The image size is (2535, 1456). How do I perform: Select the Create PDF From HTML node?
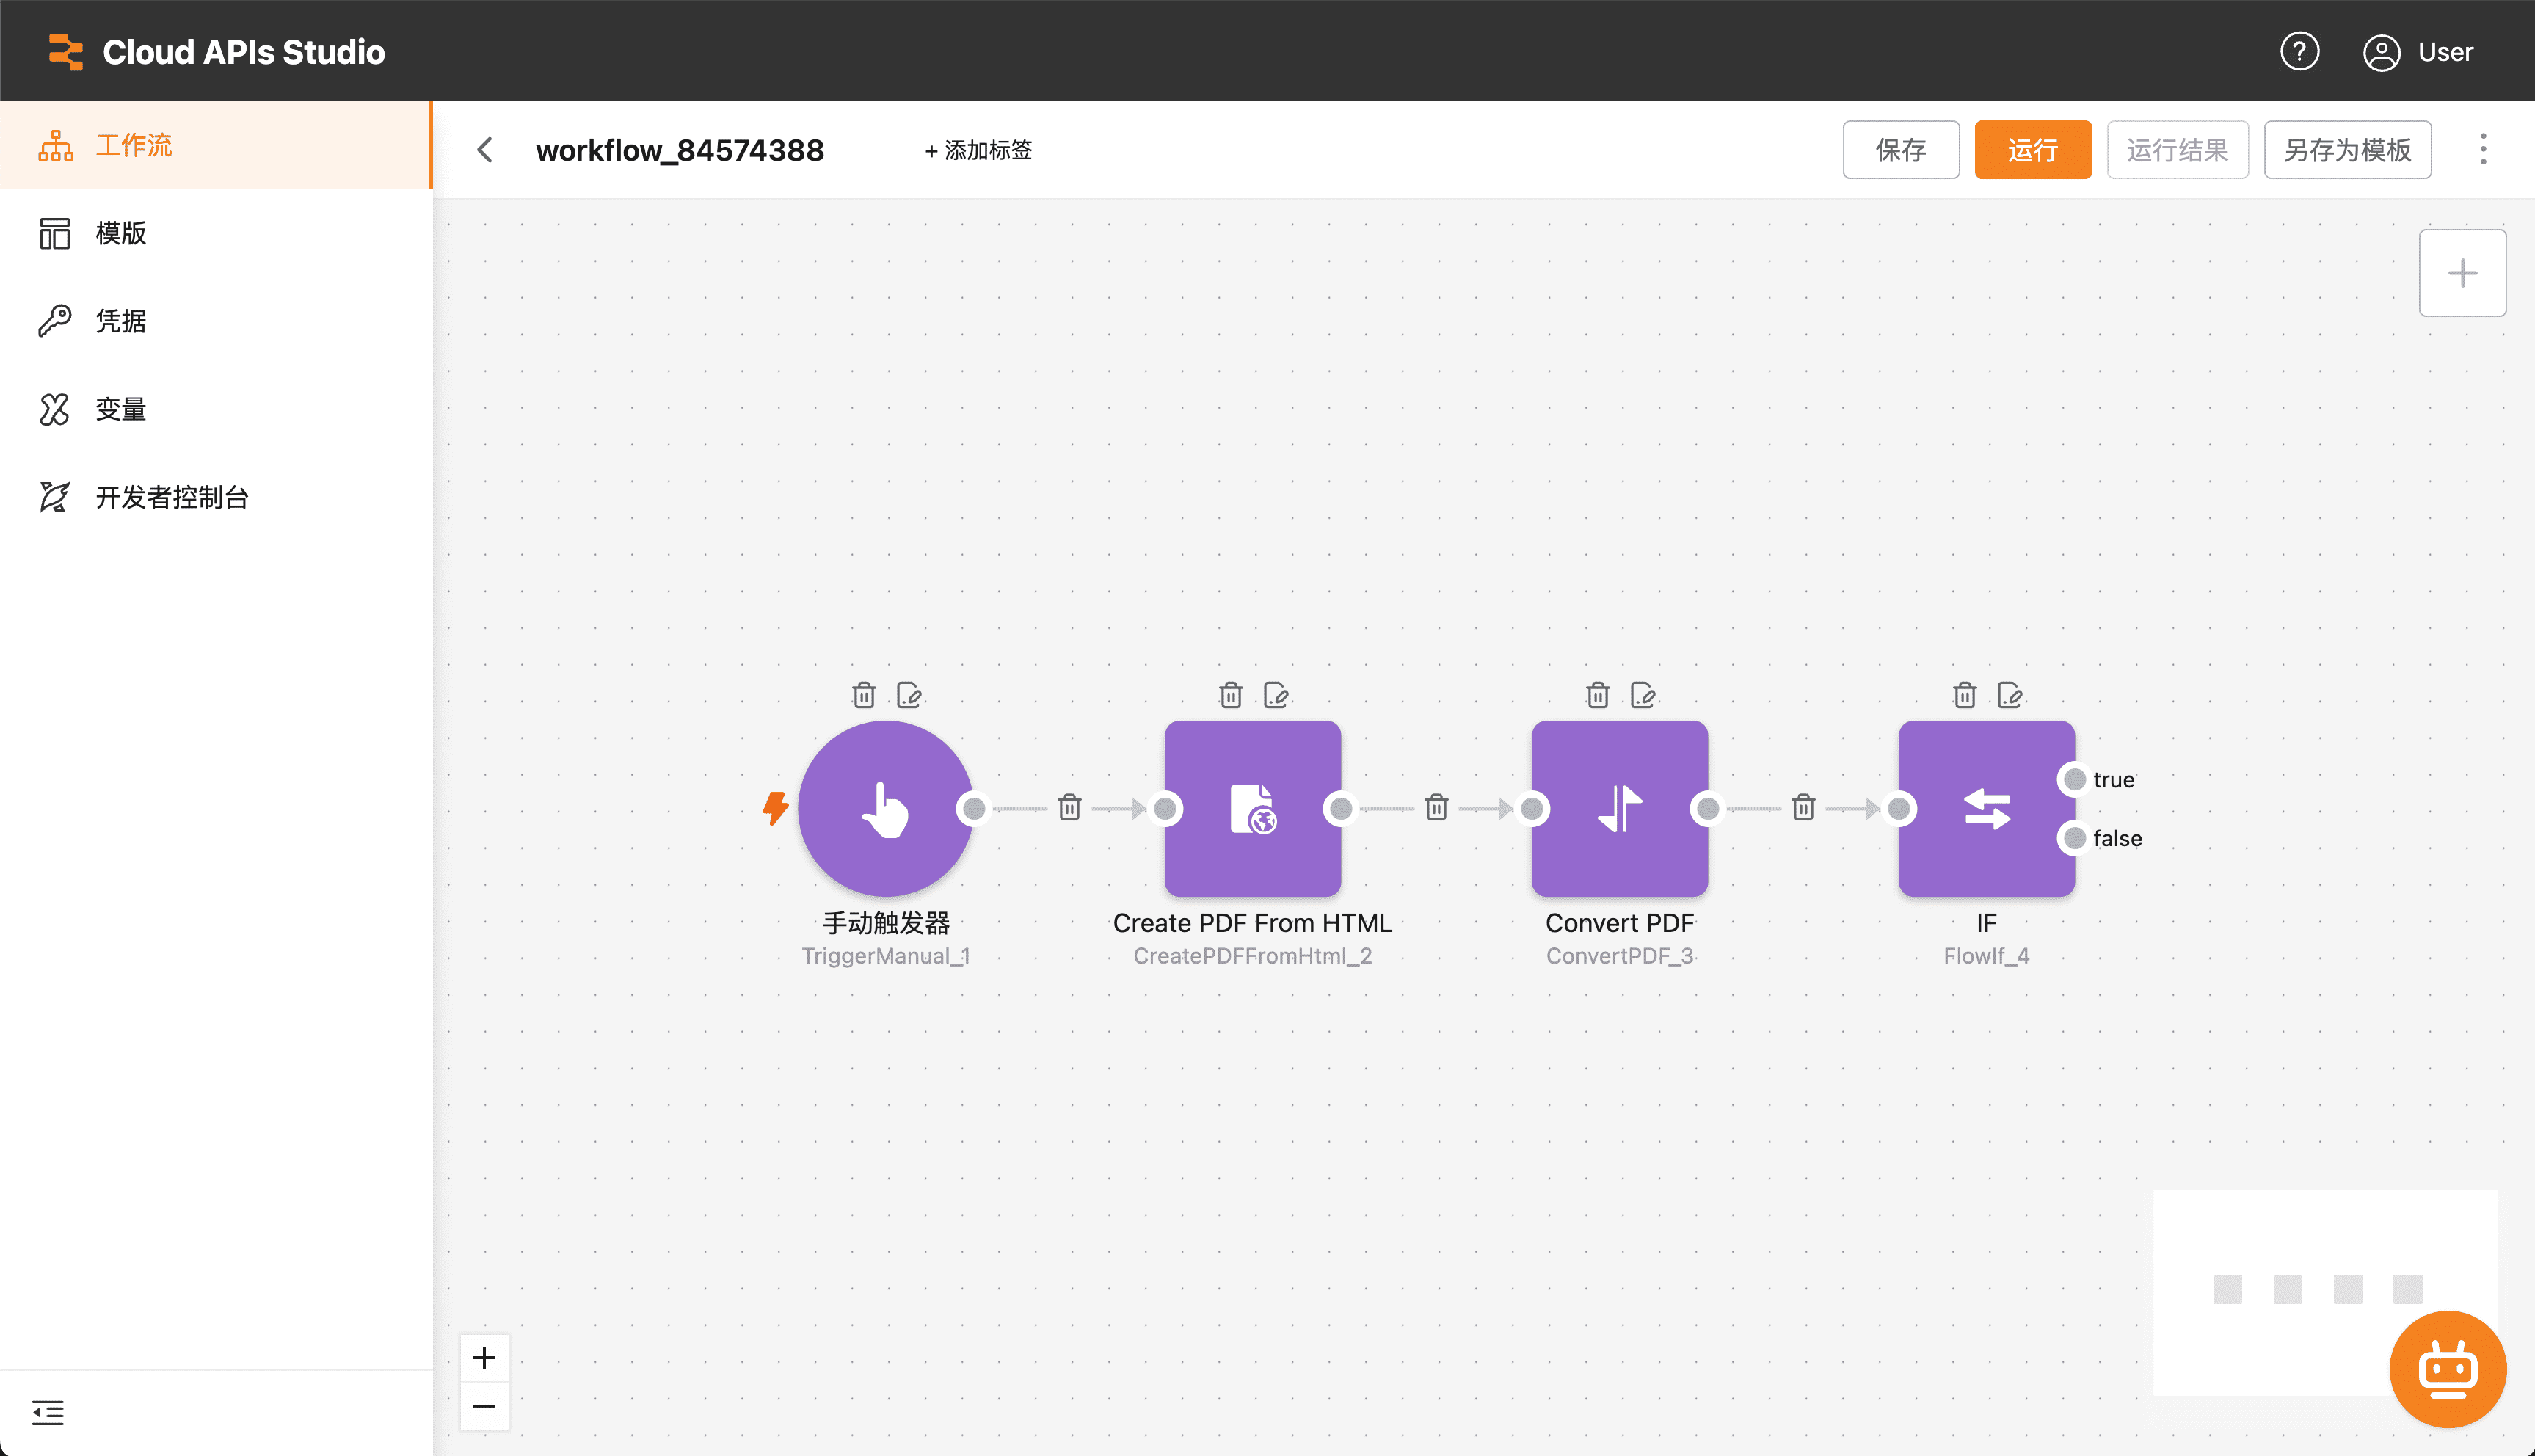click(x=1253, y=808)
